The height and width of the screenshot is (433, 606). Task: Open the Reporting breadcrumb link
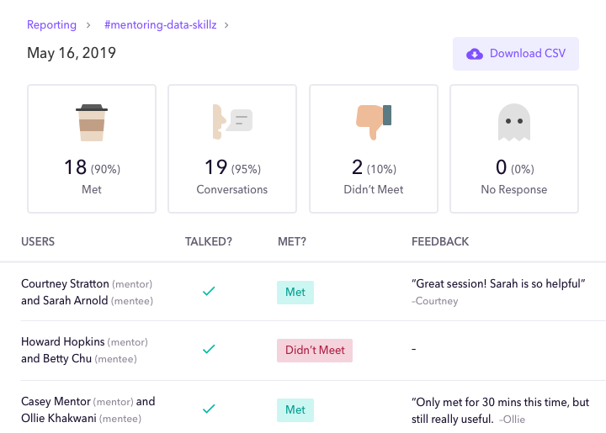[x=51, y=24]
